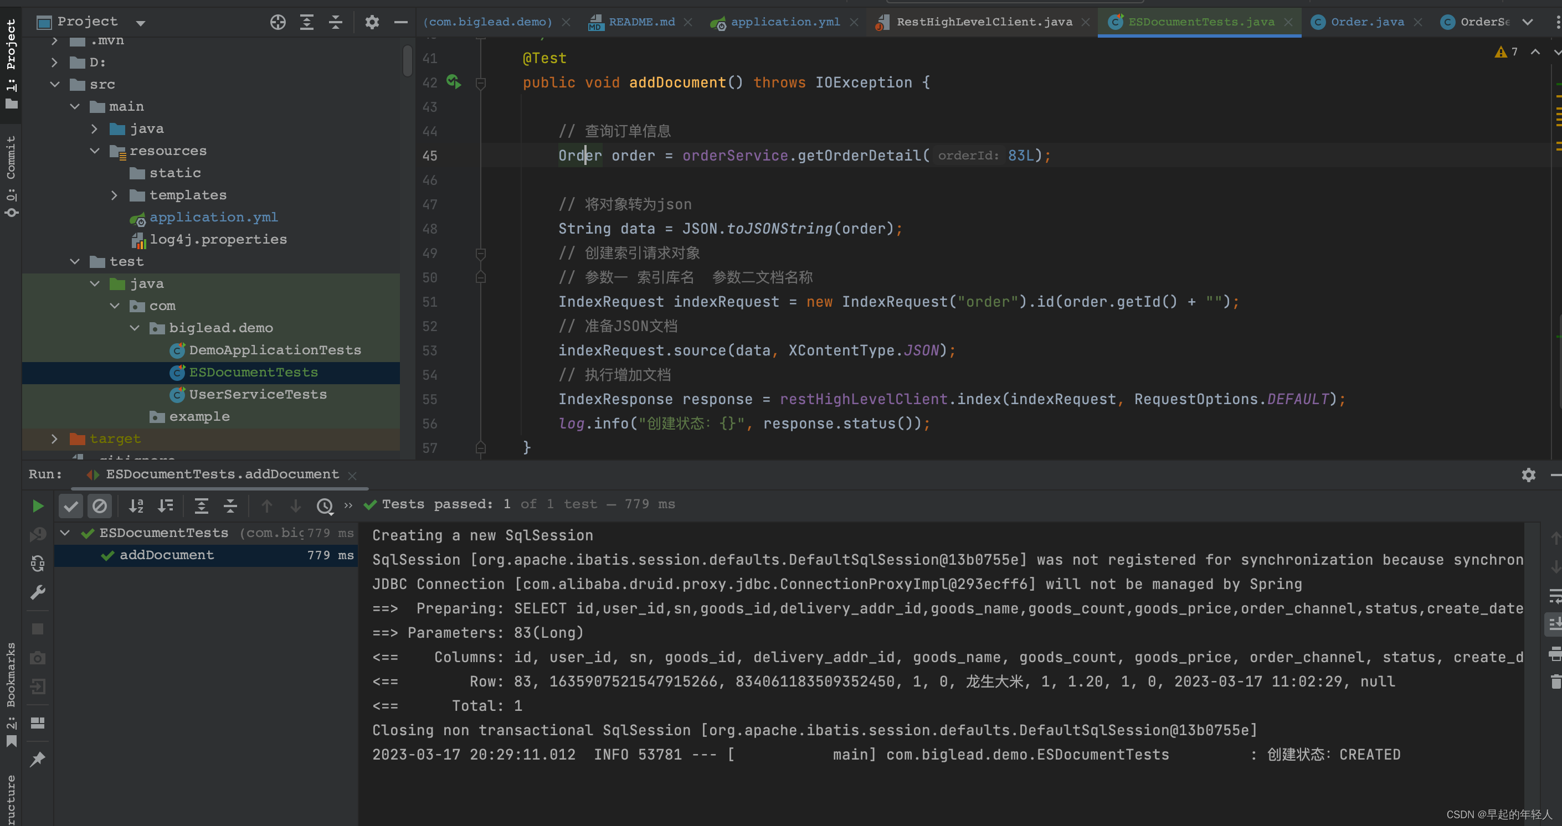
Task: Expand the target folder
Action: pos(55,439)
